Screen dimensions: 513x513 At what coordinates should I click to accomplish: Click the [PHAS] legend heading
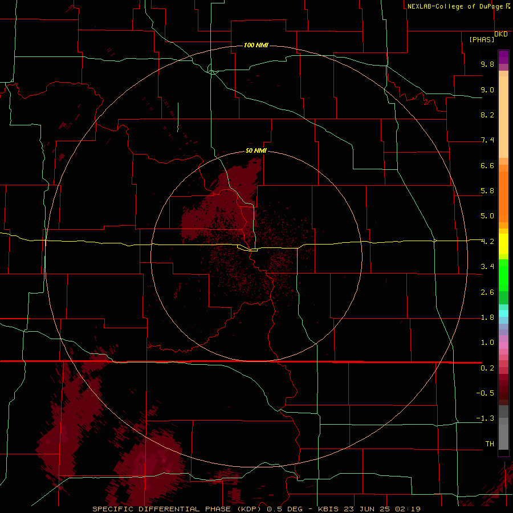coord(482,39)
